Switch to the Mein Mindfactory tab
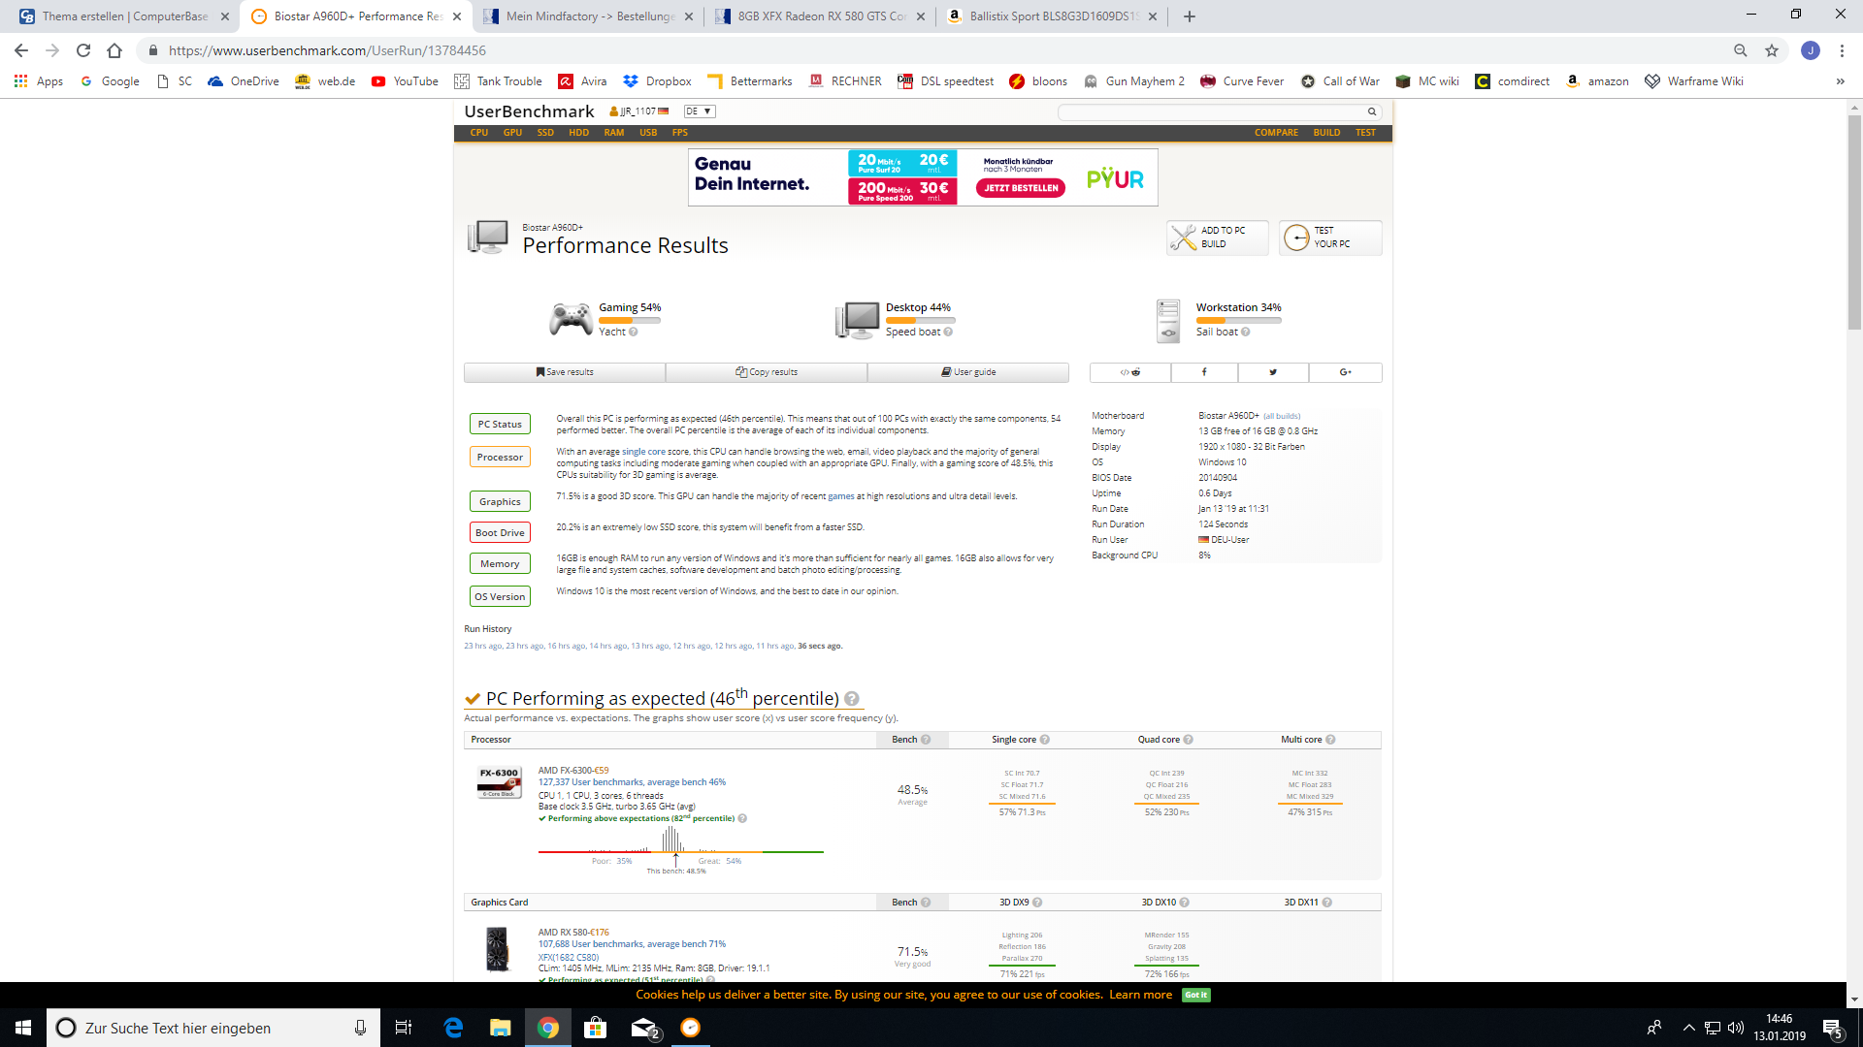1863x1047 pixels. pyautogui.click(x=589, y=16)
